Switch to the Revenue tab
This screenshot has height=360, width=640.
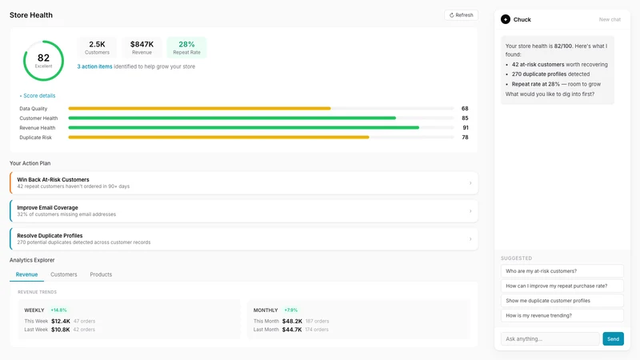(x=26, y=274)
